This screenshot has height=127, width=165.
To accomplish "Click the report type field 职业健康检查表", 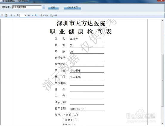I will (x=27, y=7).
